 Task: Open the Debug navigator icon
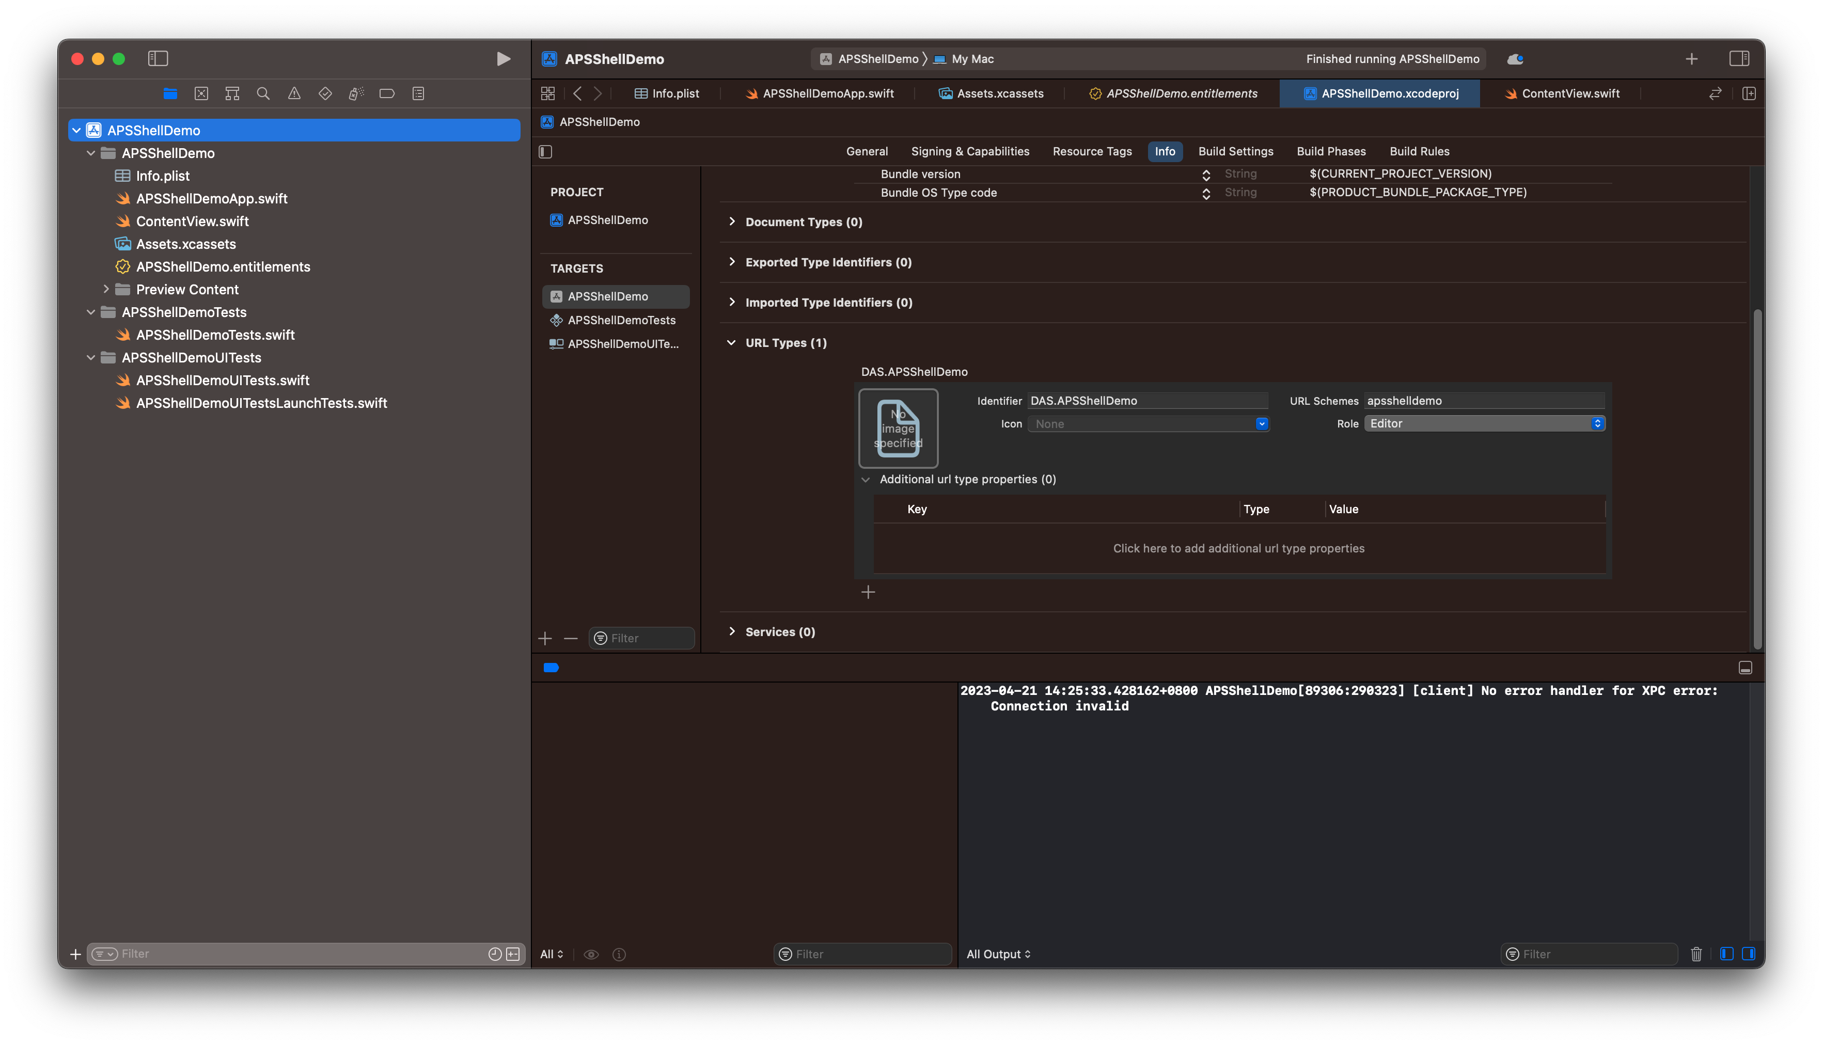click(x=356, y=93)
